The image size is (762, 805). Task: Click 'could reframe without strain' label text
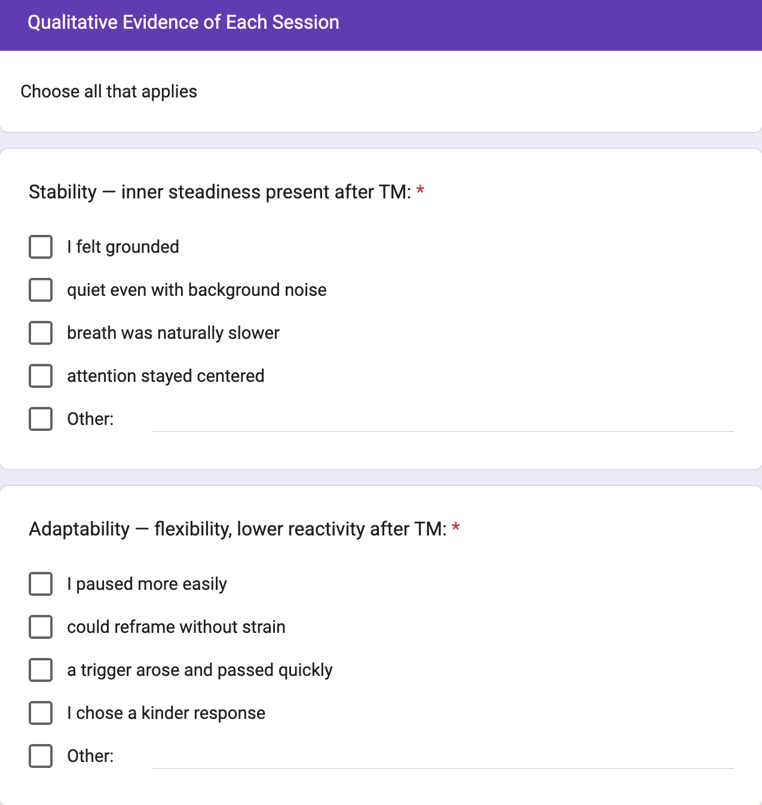[176, 627]
